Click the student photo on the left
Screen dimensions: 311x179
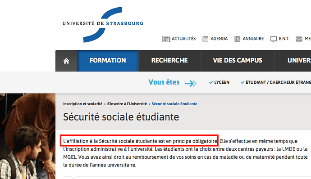27,136
